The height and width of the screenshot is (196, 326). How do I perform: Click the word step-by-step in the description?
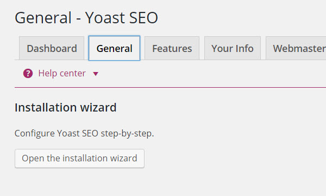(x=127, y=134)
